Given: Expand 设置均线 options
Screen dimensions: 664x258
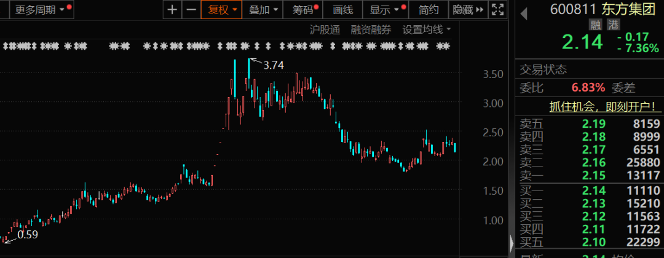Looking at the screenshot, I should (x=427, y=29).
